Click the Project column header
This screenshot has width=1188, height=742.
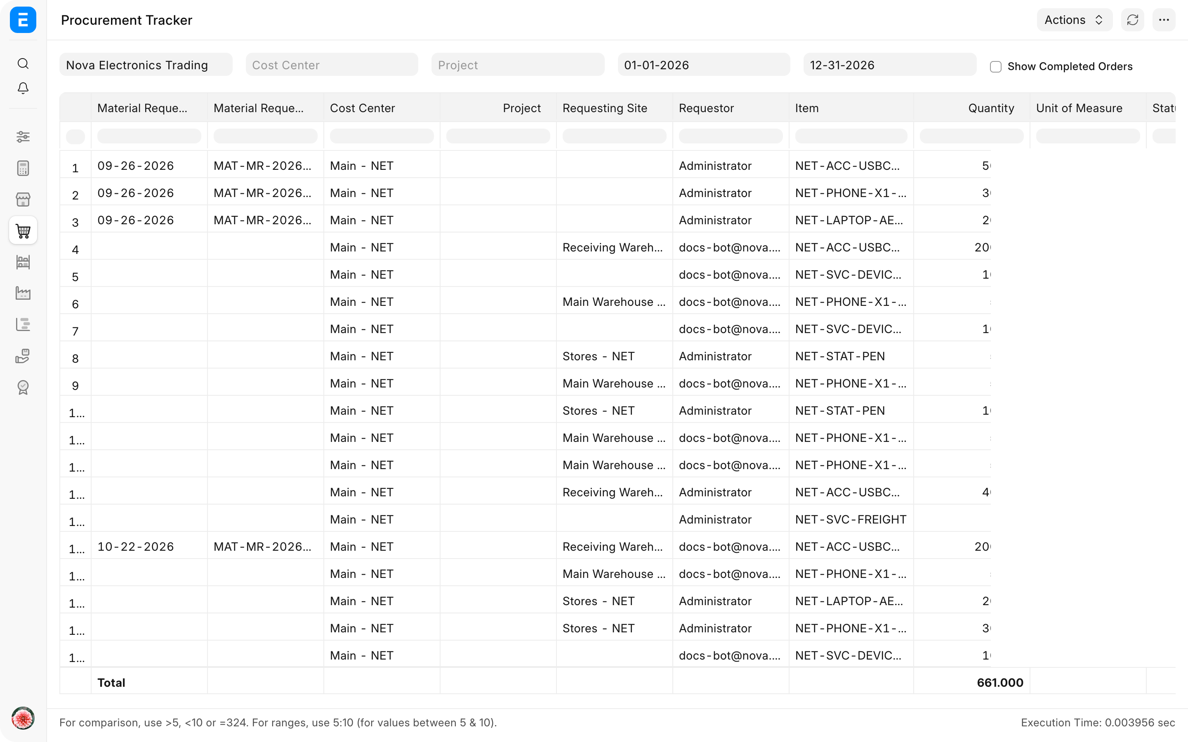coord(498,108)
